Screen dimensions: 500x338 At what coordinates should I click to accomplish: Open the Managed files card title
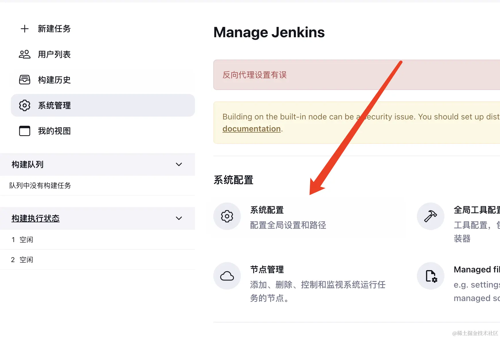pos(477,270)
